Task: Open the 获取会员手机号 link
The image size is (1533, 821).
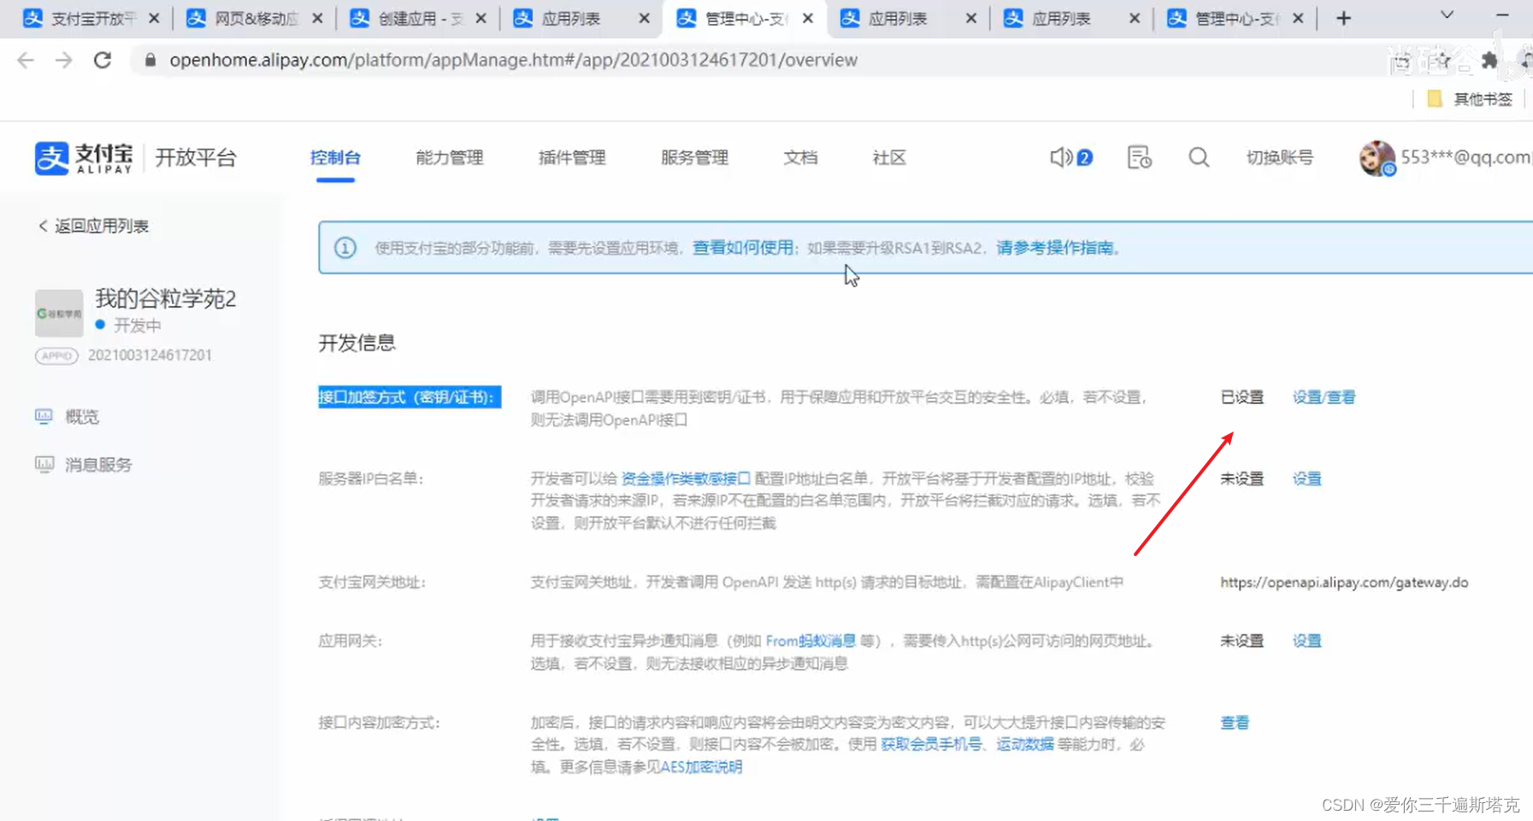Action: [x=931, y=745]
